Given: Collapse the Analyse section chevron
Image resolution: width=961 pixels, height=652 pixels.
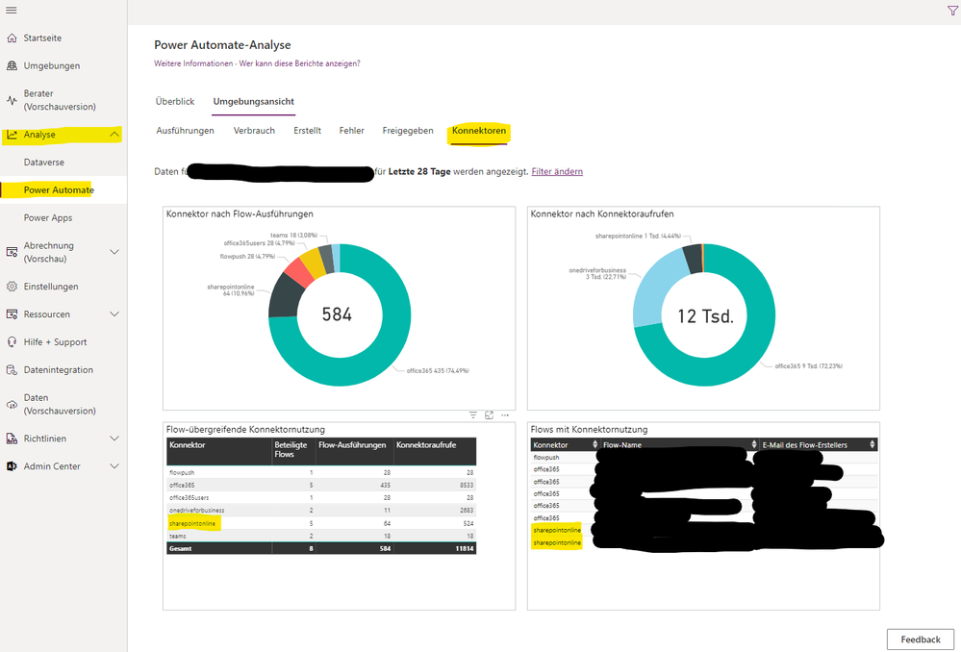Looking at the screenshot, I should [114, 135].
